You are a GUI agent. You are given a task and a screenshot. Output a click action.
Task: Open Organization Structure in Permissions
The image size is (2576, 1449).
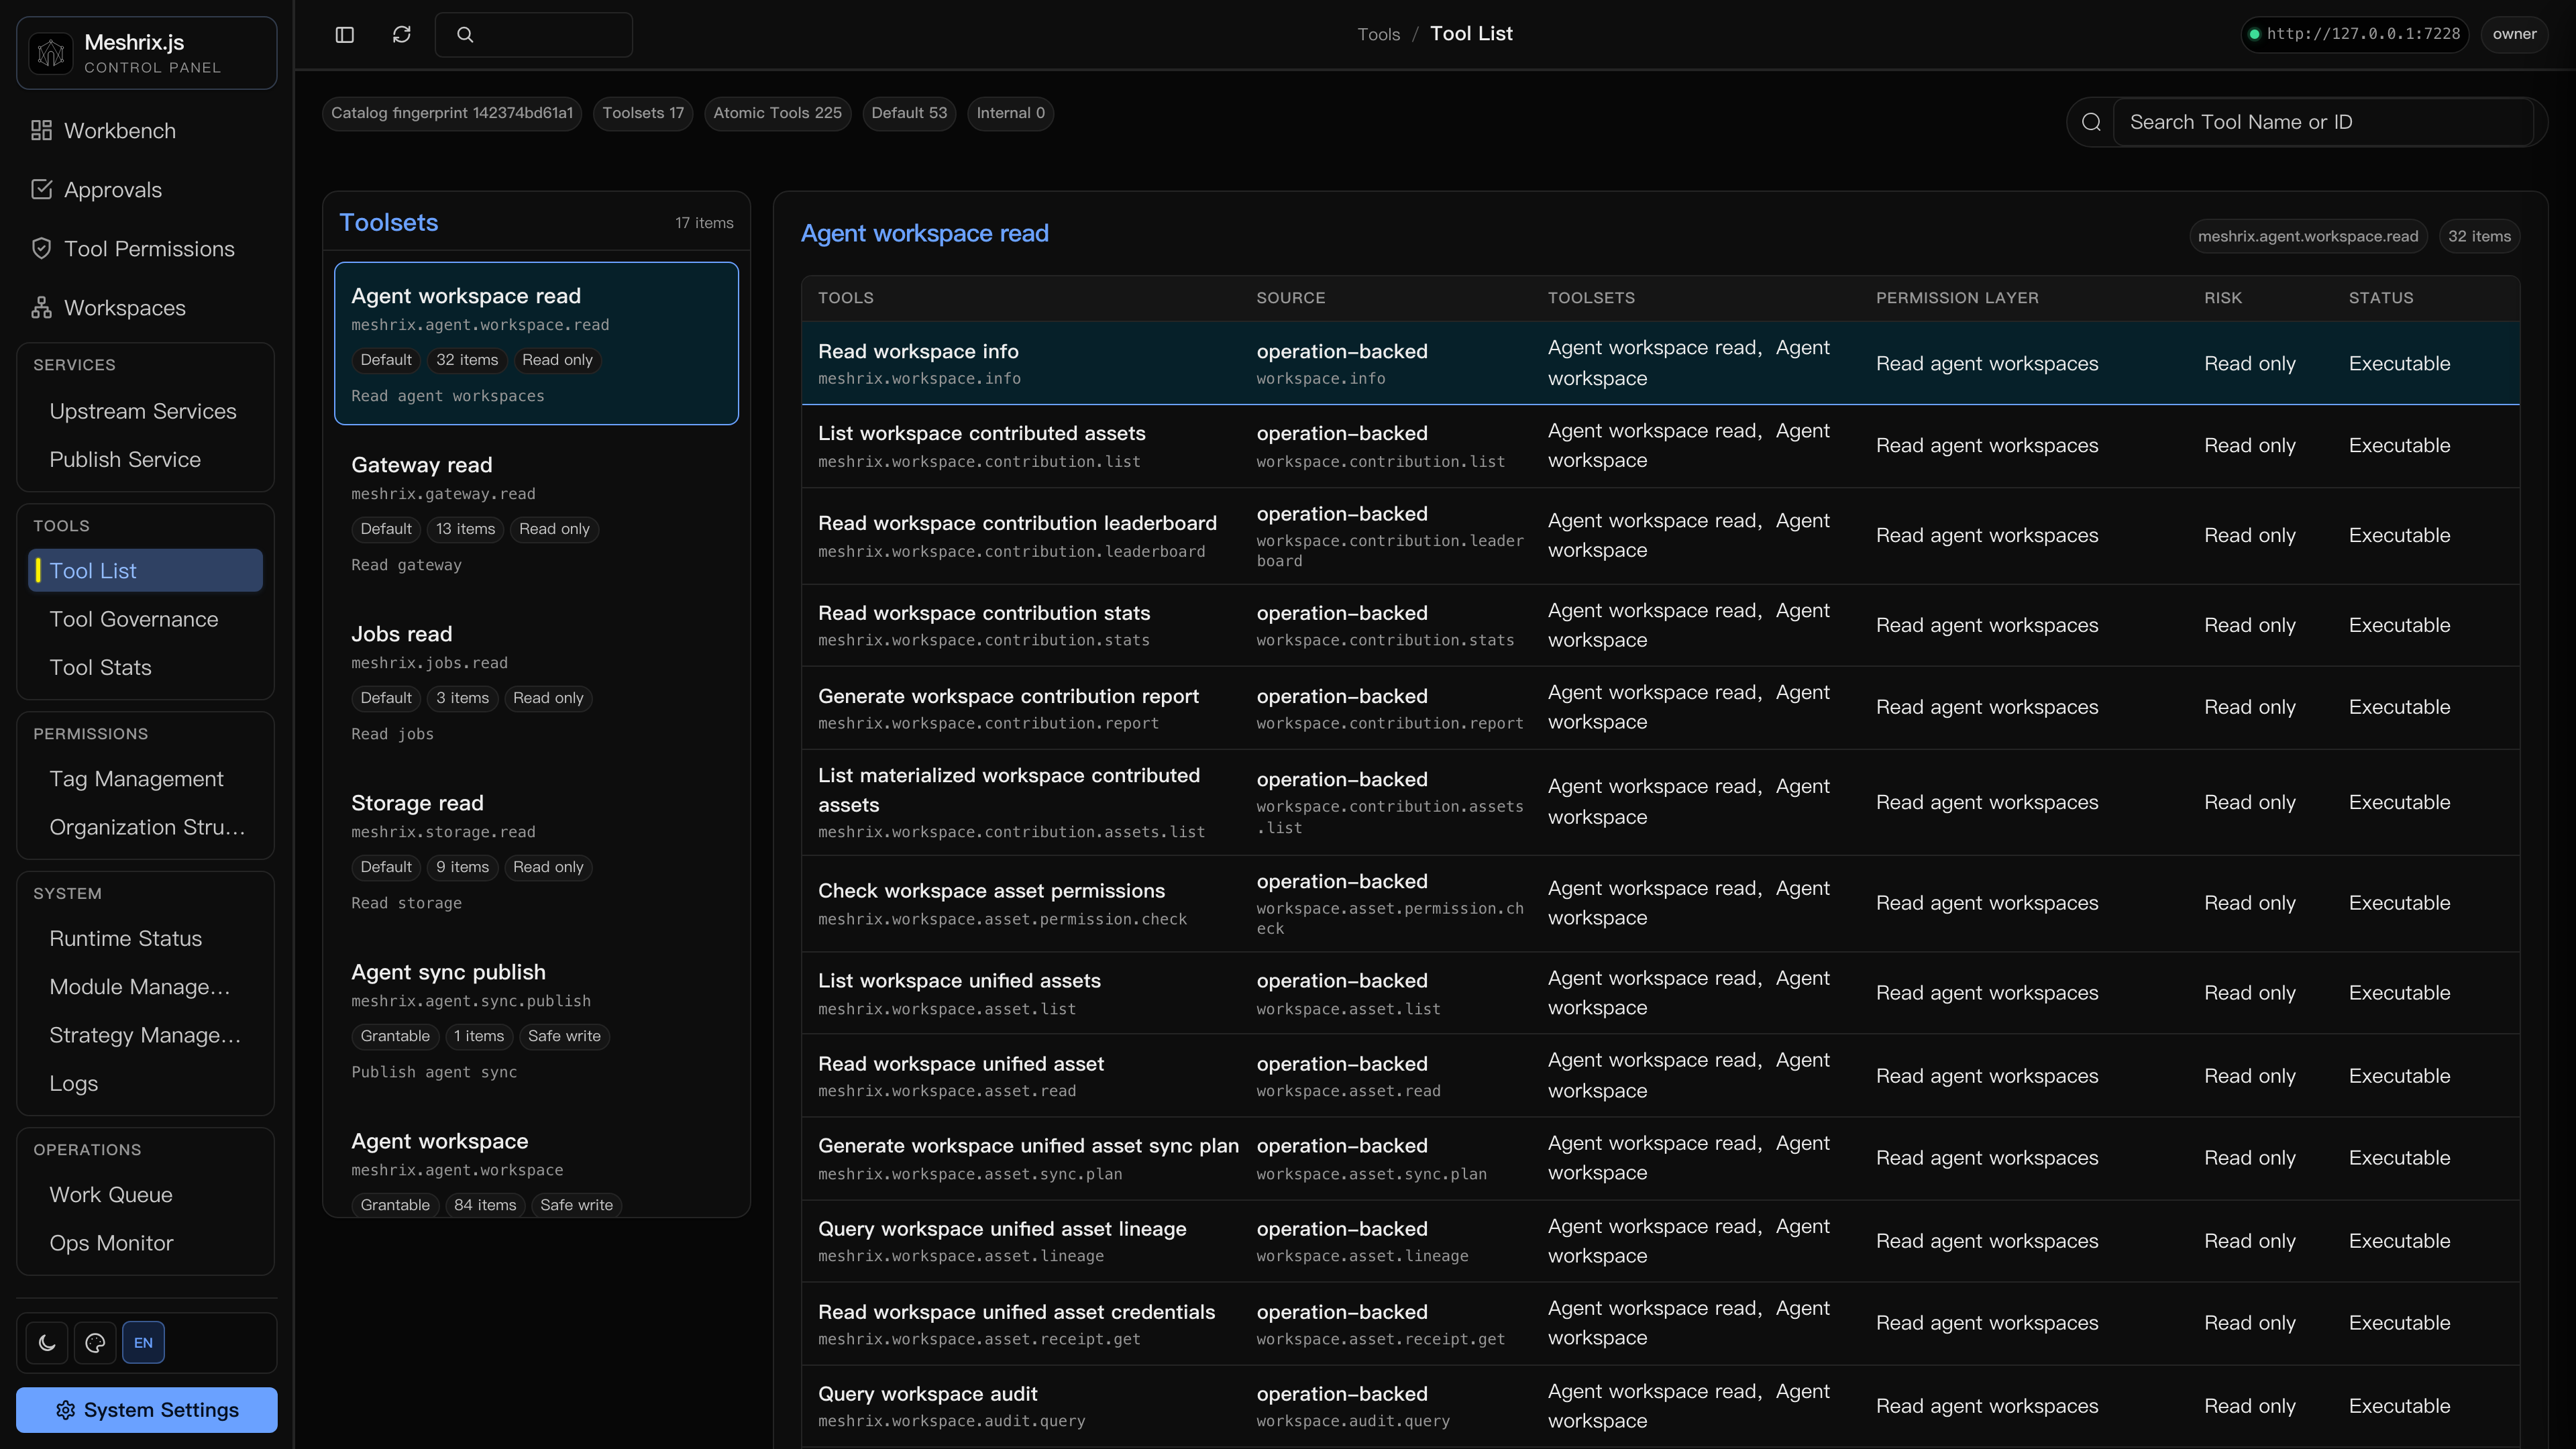(146, 828)
